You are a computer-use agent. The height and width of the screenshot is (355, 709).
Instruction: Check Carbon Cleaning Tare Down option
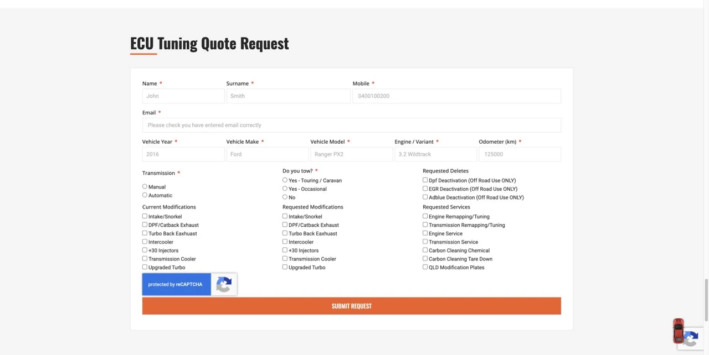coord(425,258)
